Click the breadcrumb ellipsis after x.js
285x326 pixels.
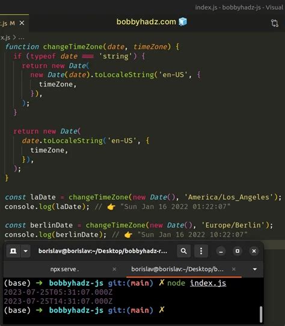(x=21, y=38)
